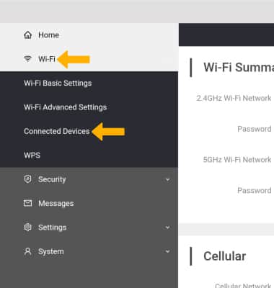Expand the Settings menu chevron
This screenshot has width=274, height=288.
tap(167, 228)
